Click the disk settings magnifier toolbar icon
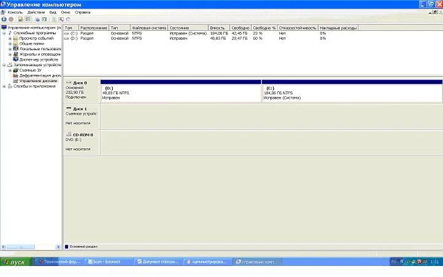Viewport: 443px width, 277px height. [61, 19]
